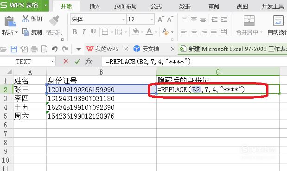287x171 pixels.
Task: Align text to vertical middle
Action: 194,19
